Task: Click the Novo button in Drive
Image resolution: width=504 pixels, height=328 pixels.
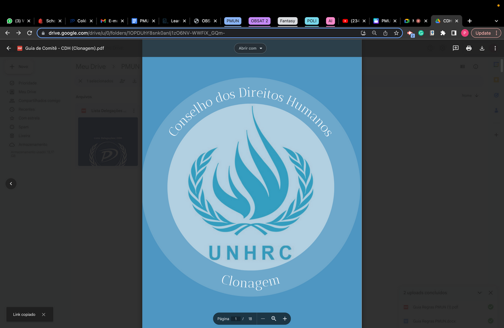Action: 19,66
